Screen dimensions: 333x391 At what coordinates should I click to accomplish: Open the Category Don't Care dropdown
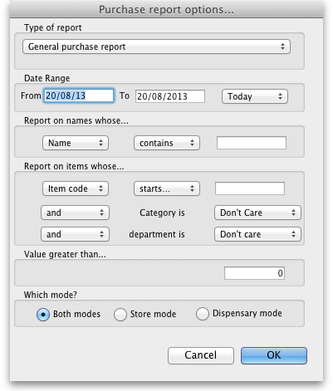coord(257,213)
